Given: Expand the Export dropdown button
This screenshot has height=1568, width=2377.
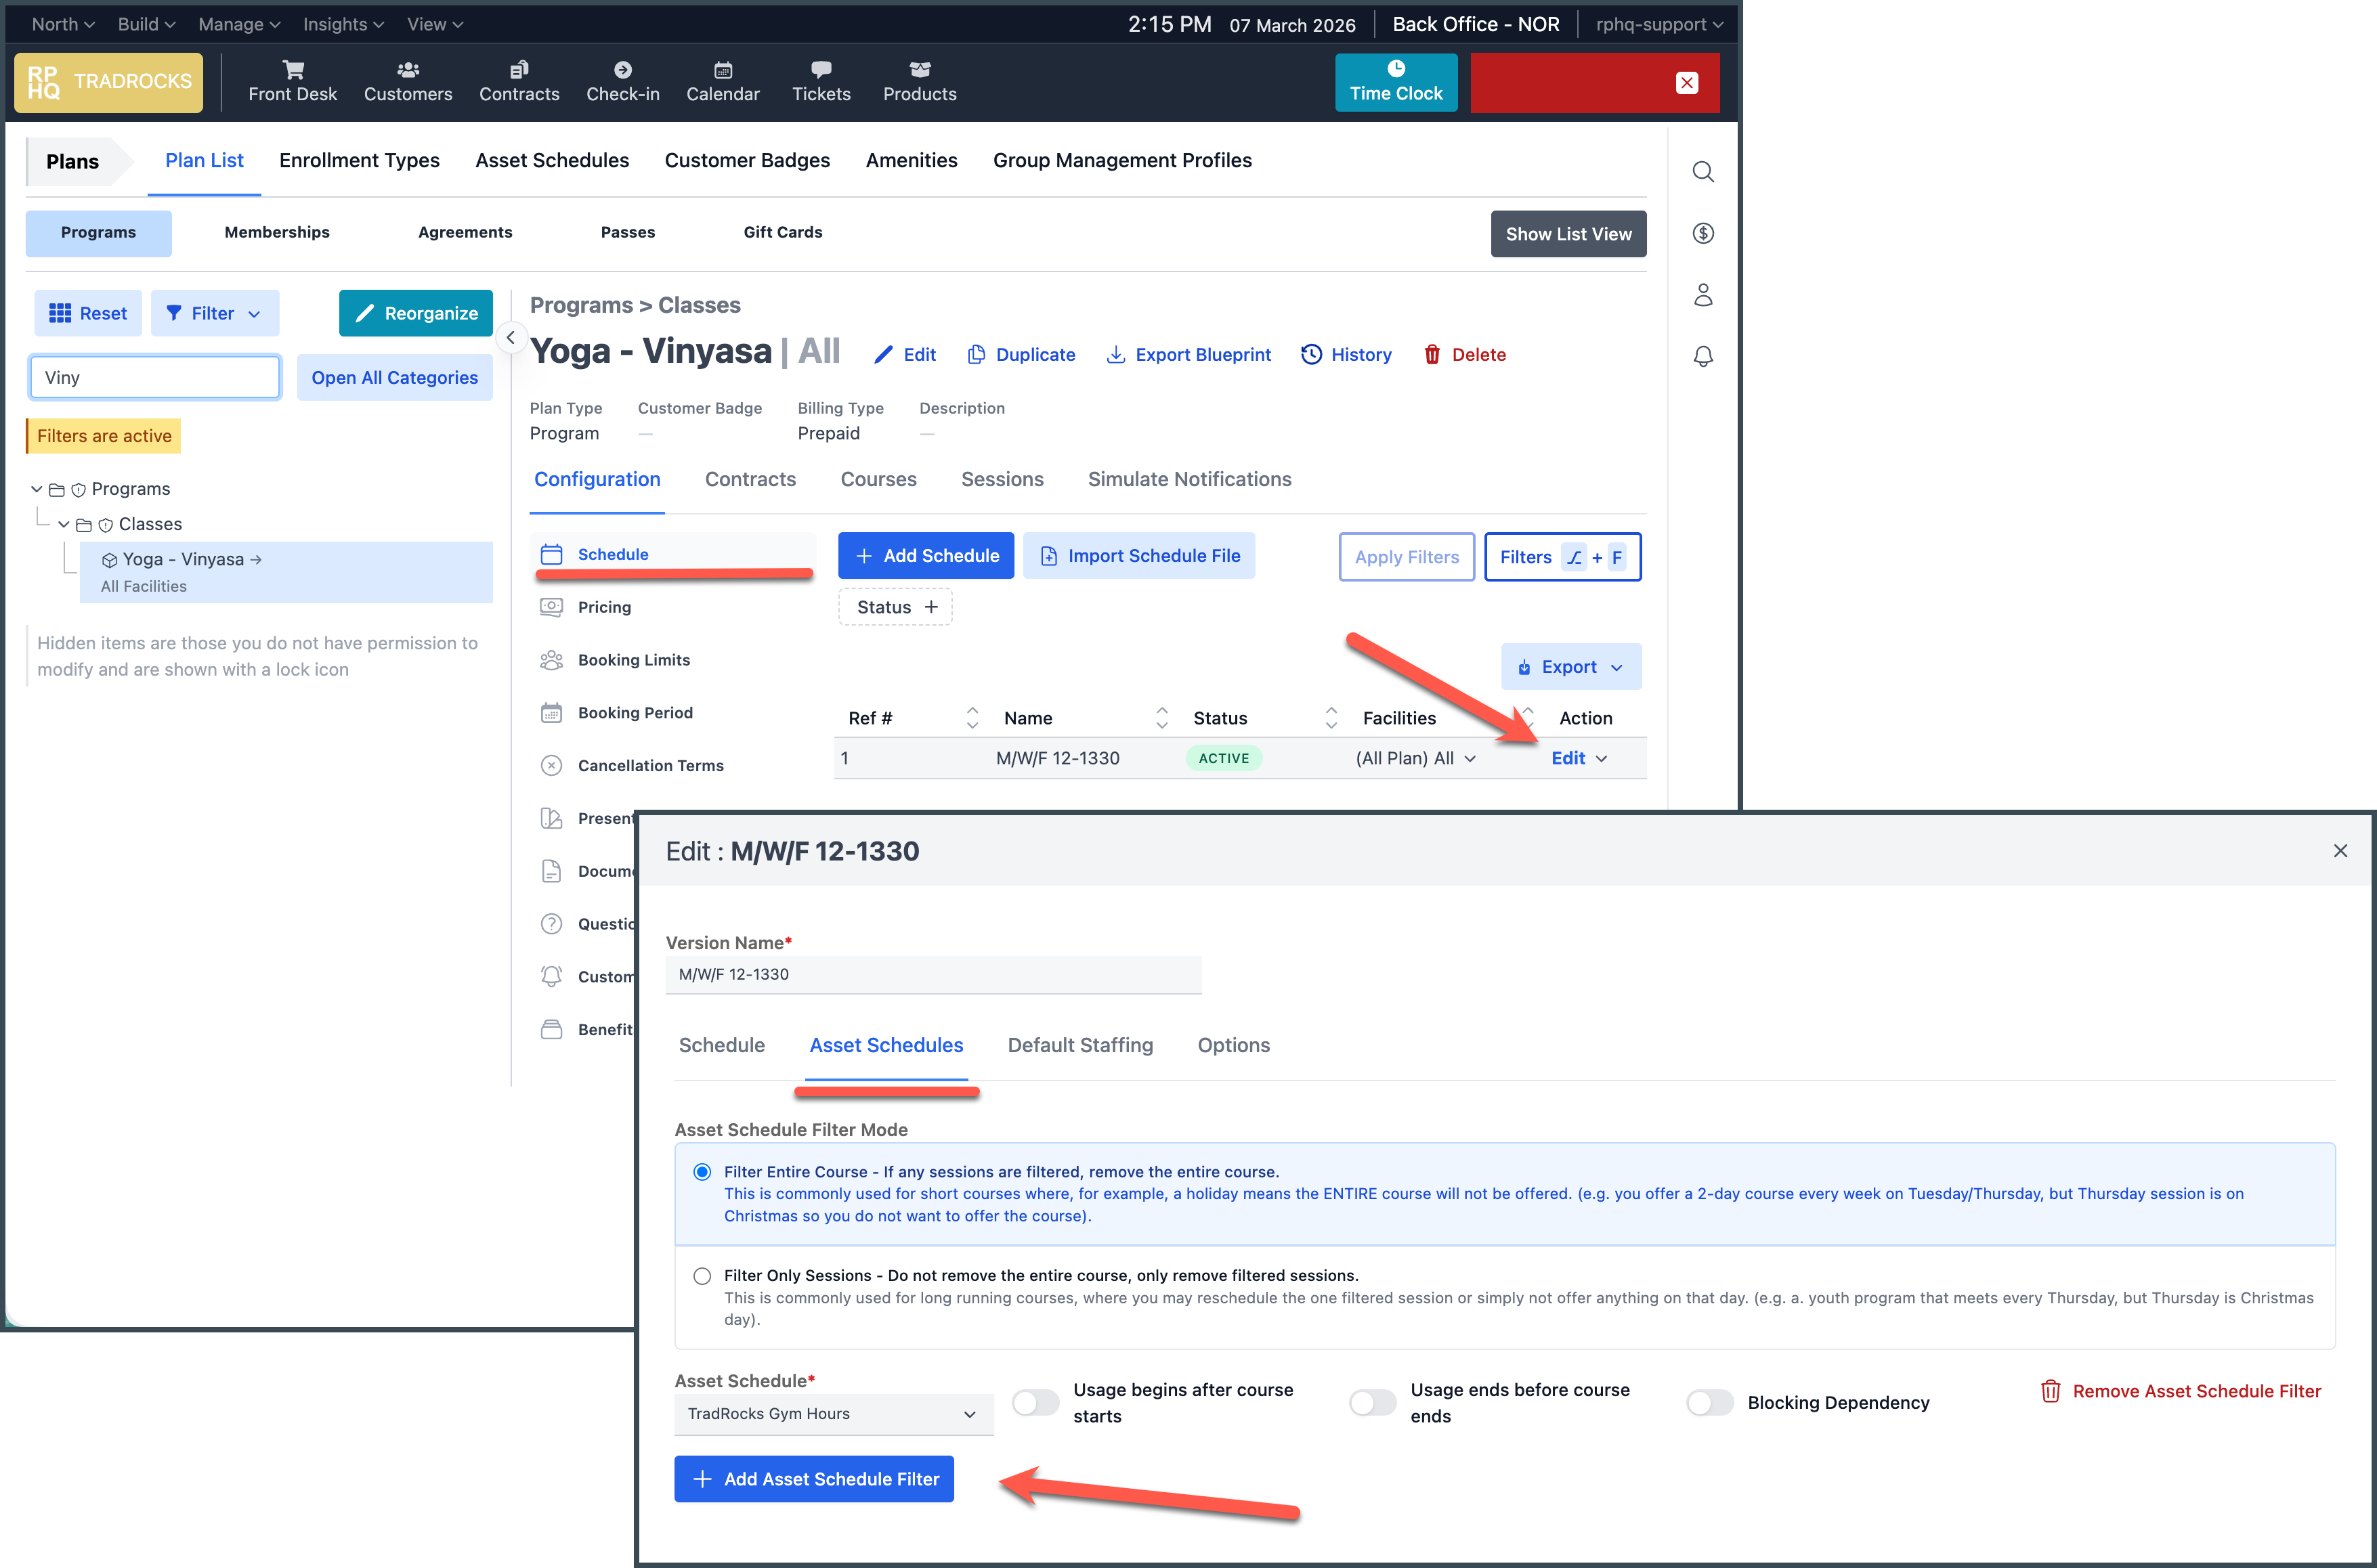Looking at the screenshot, I should 1570,667.
